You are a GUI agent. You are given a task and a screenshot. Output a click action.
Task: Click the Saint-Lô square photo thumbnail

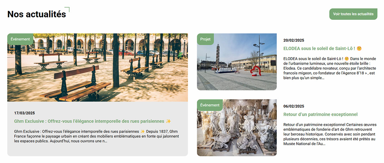click(x=237, y=62)
